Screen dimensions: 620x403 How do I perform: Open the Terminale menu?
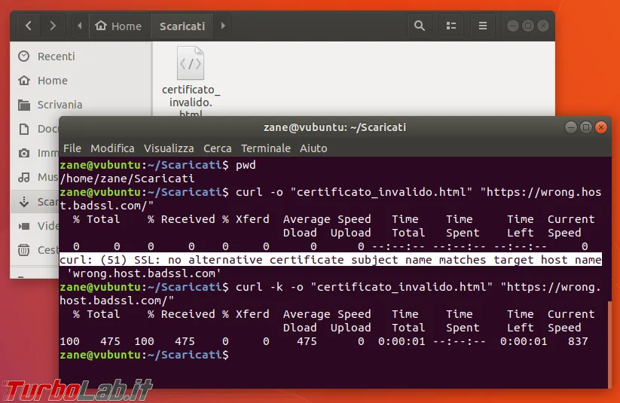266,148
